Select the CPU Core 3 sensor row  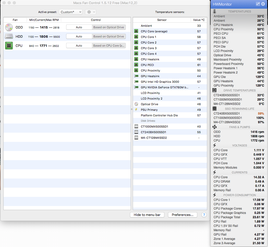tap(170, 48)
